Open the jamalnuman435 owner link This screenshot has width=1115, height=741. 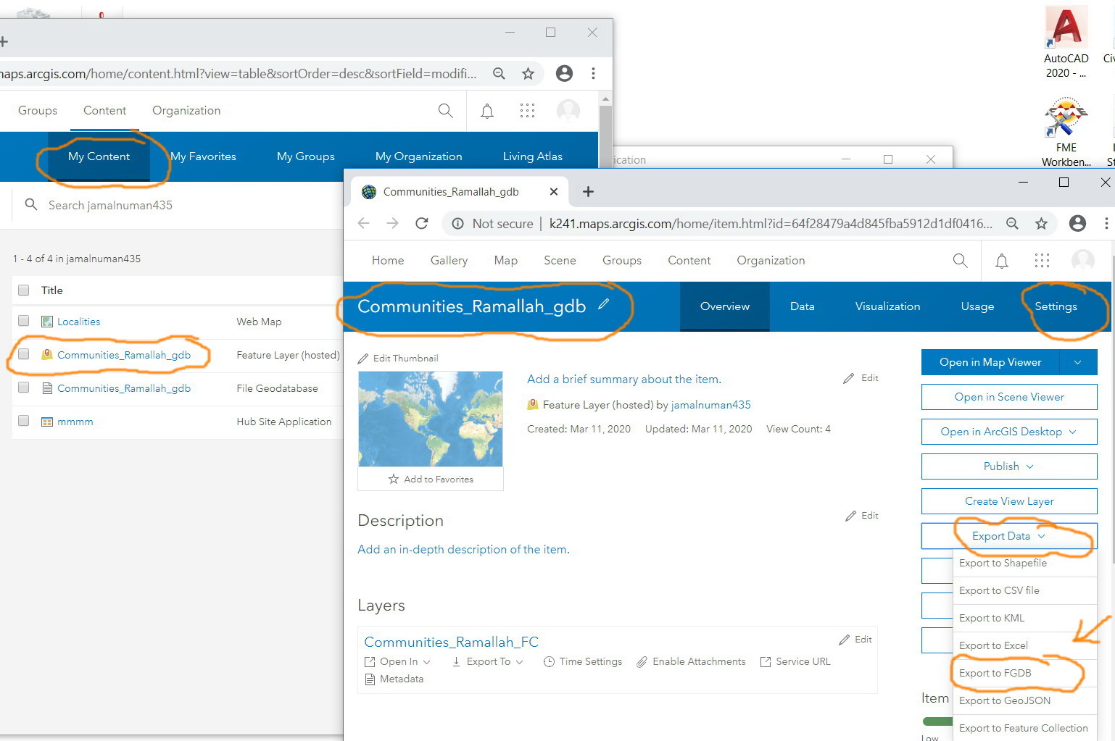pos(711,405)
